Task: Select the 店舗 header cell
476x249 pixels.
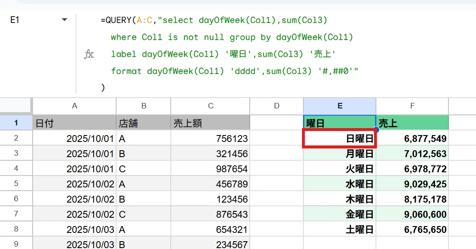Action: [144, 123]
